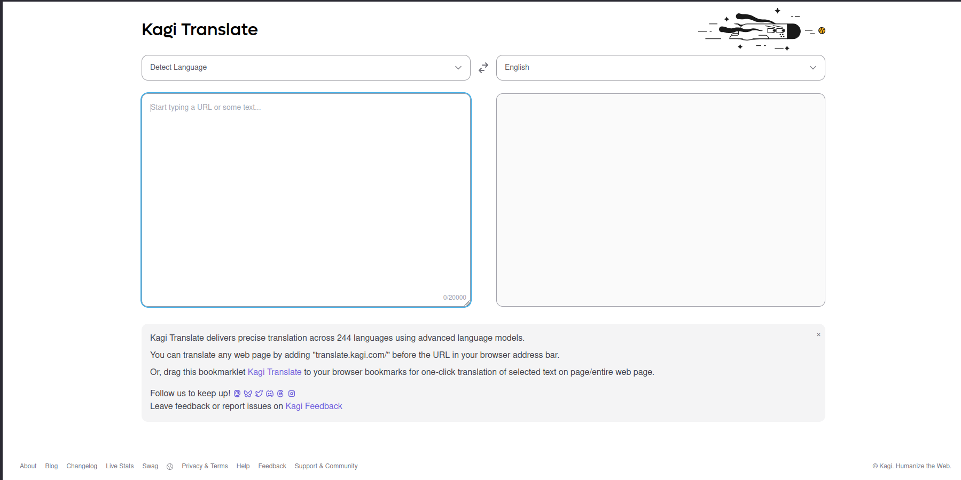Open the Kagi Feedback link
961x480 pixels.
pos(314,406)
